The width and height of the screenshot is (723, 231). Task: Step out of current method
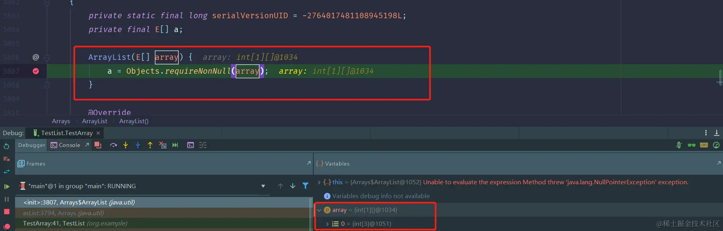150,145
